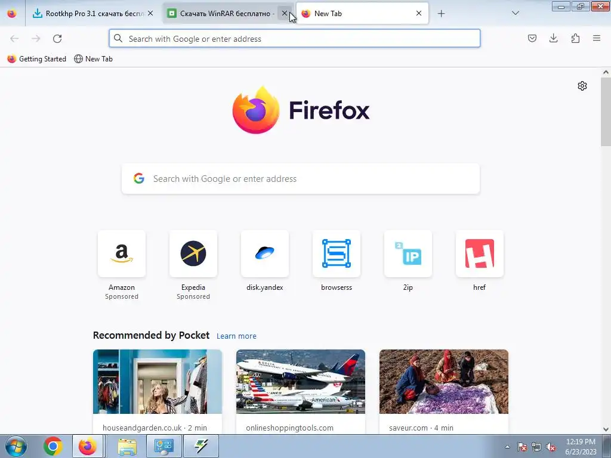Viewport: 611px width, 458px height.
Task: Click the Google G icon in search box
Action: [138, 179]
